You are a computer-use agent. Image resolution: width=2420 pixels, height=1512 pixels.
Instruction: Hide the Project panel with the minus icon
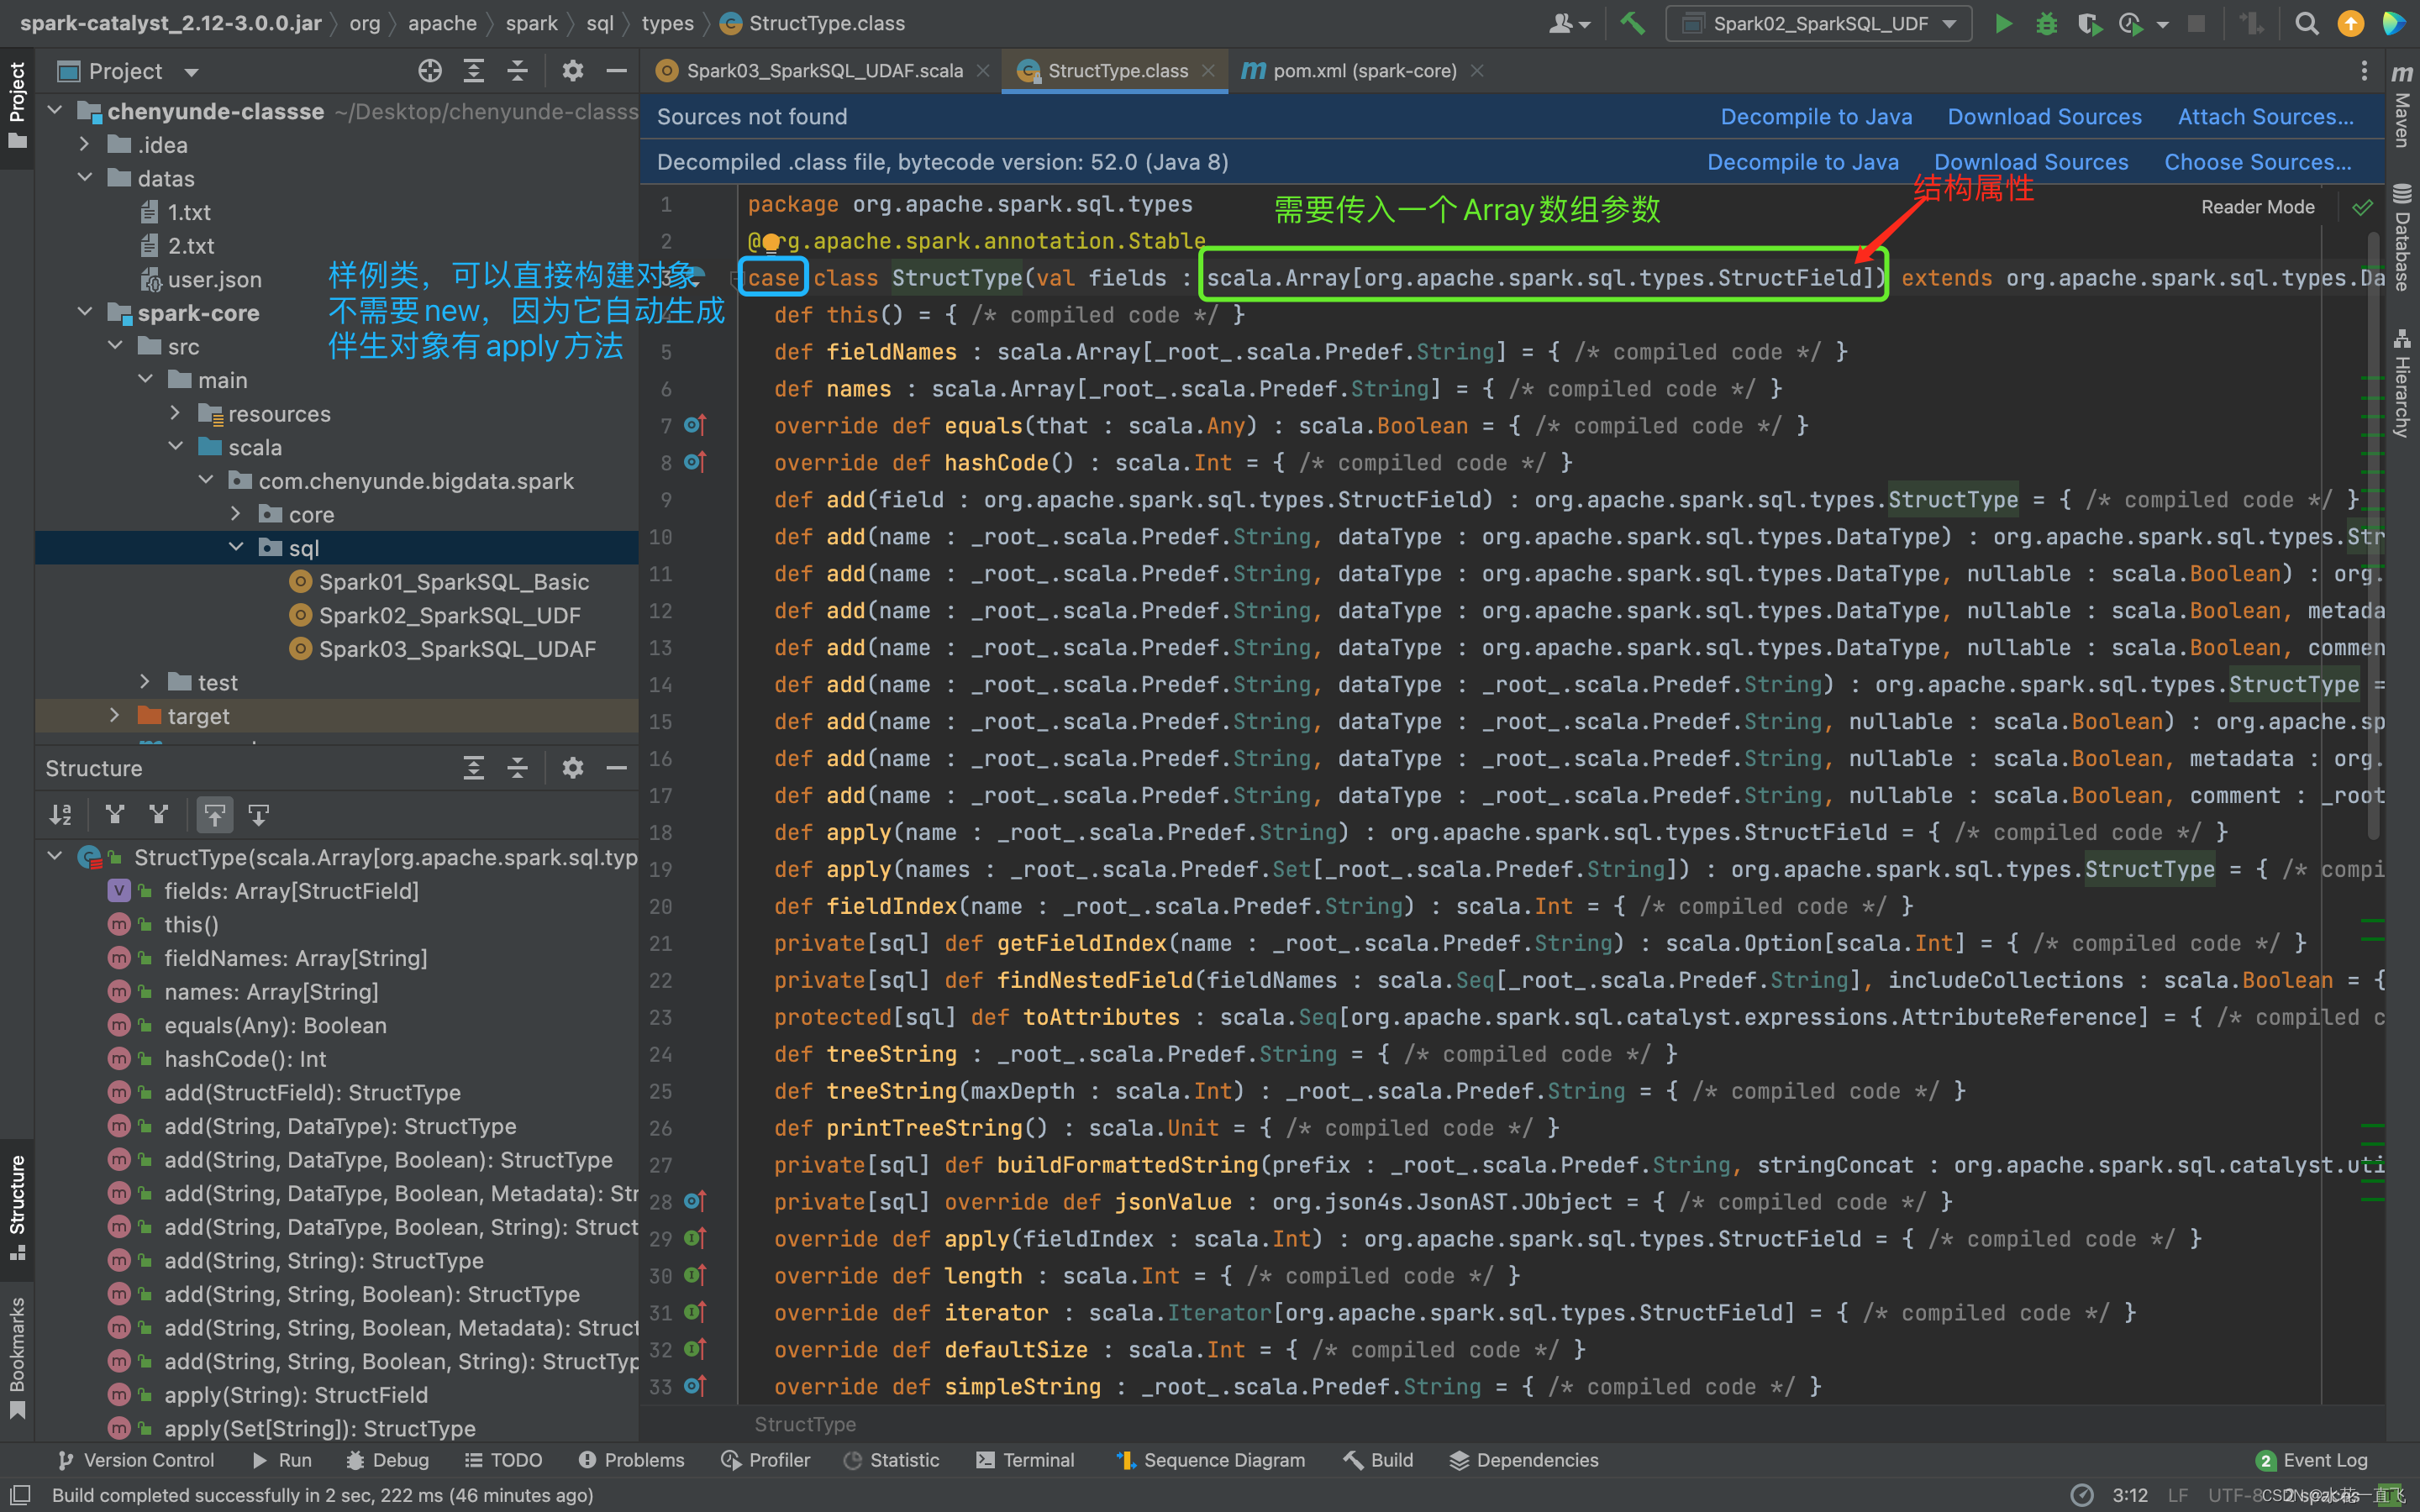pos(617,71)
